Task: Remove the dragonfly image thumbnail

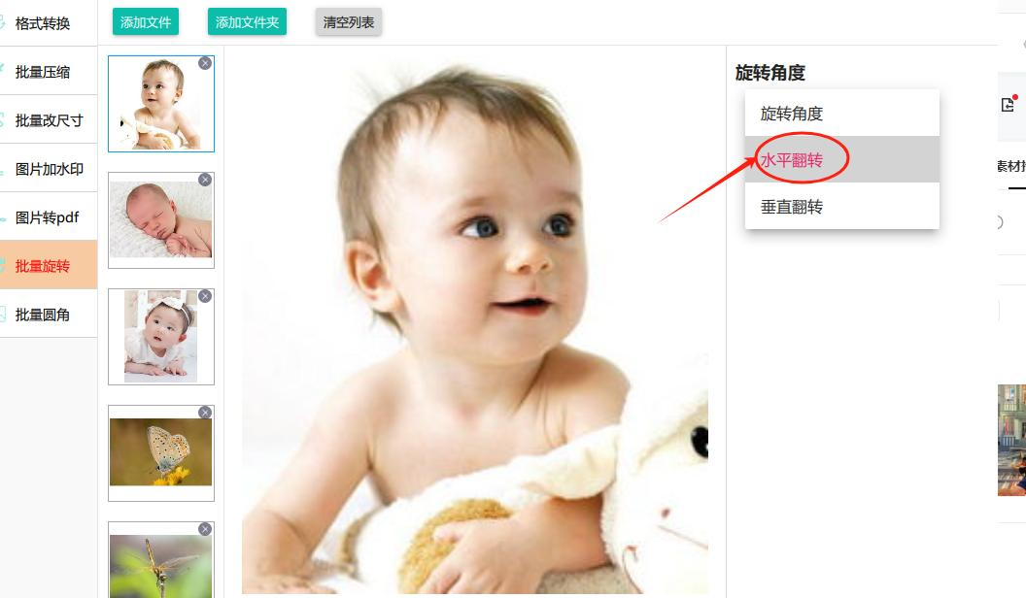Action: tap(205, 529)
